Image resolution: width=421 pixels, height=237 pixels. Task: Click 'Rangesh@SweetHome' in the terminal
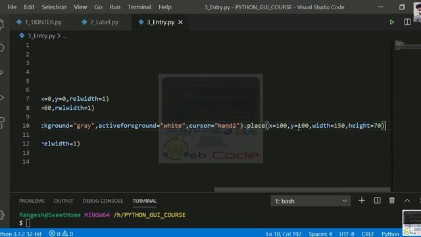point(50,215)
